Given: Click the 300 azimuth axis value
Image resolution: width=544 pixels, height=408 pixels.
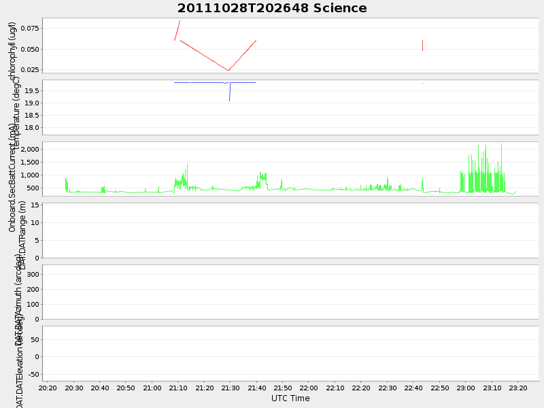Looking at the screenshot, I should pyautogui.click(x=33, y=275).
